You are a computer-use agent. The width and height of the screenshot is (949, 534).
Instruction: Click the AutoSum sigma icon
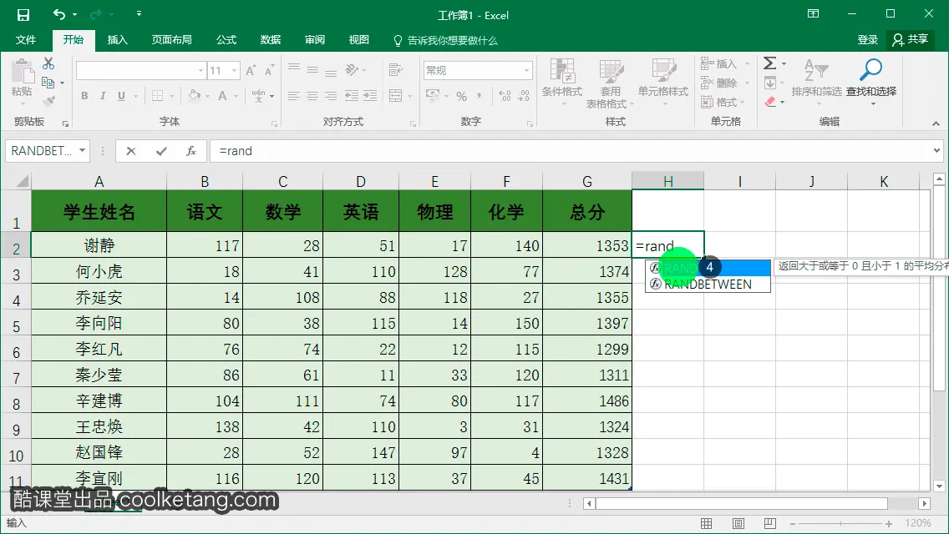tap(770, 63)
